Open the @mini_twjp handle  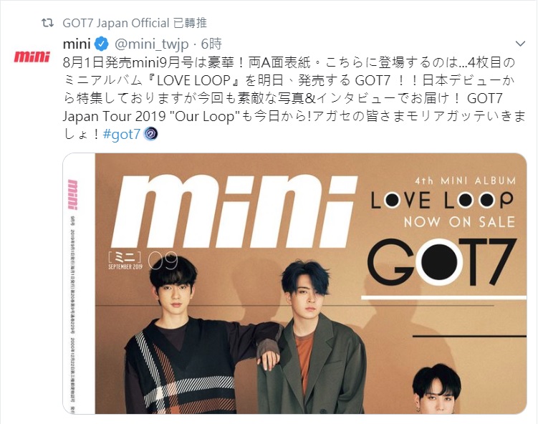point(151,44)
